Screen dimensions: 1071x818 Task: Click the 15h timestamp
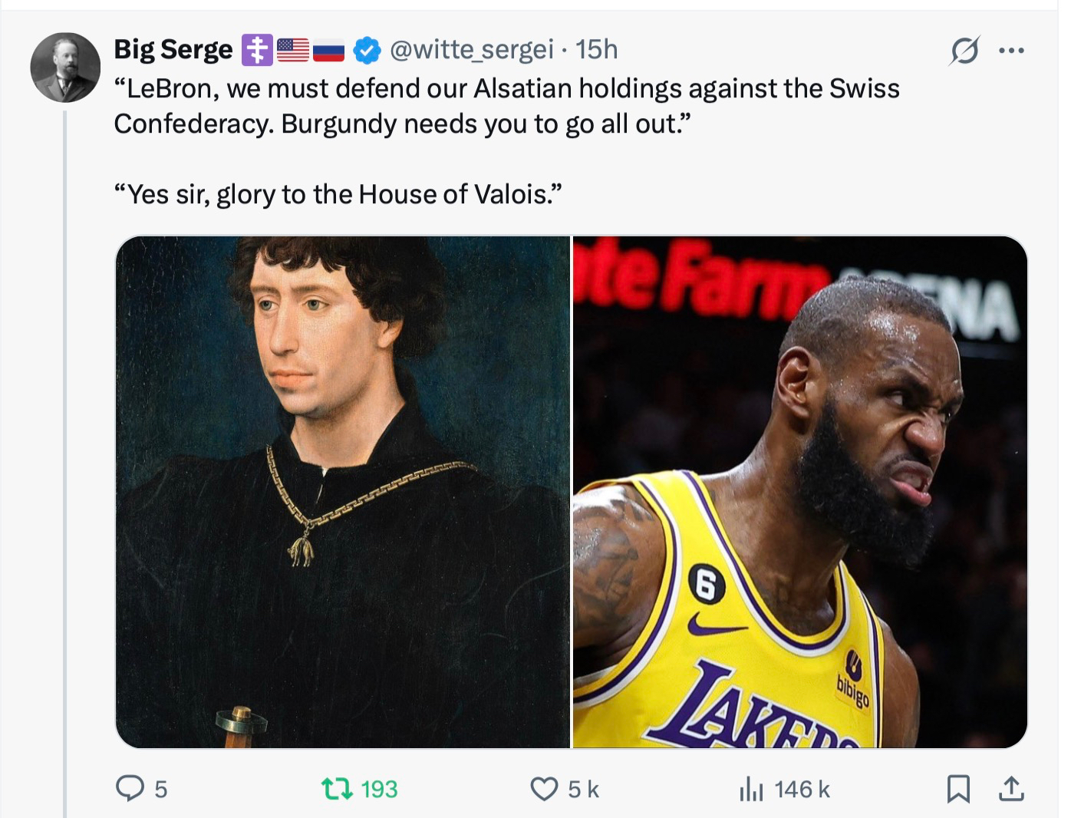pyautogui.click(x=596, y=50)
